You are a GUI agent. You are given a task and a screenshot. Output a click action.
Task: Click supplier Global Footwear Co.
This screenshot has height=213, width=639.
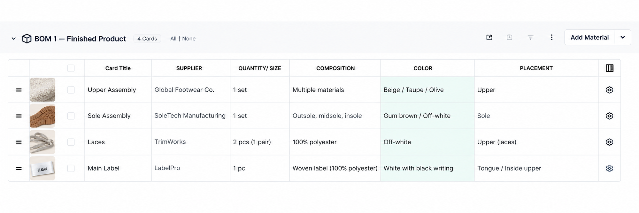[x=184, y=90]
